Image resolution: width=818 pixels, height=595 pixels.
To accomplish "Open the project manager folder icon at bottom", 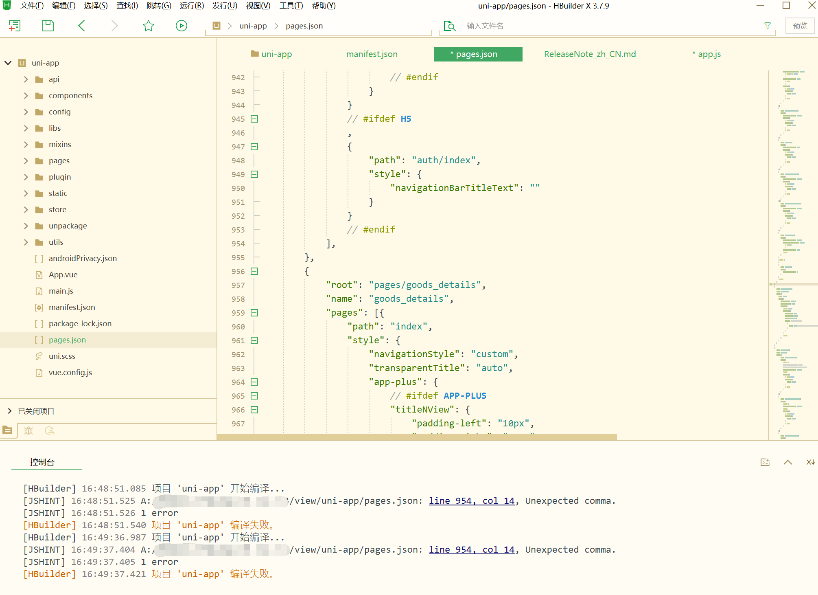I will point(7,430).
